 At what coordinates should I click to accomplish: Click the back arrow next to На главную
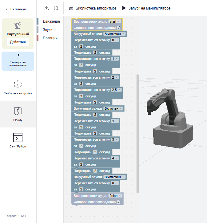(x=7, y=9)
